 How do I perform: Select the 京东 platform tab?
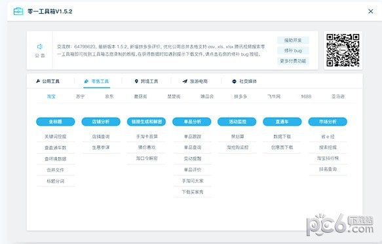[109, 96]
